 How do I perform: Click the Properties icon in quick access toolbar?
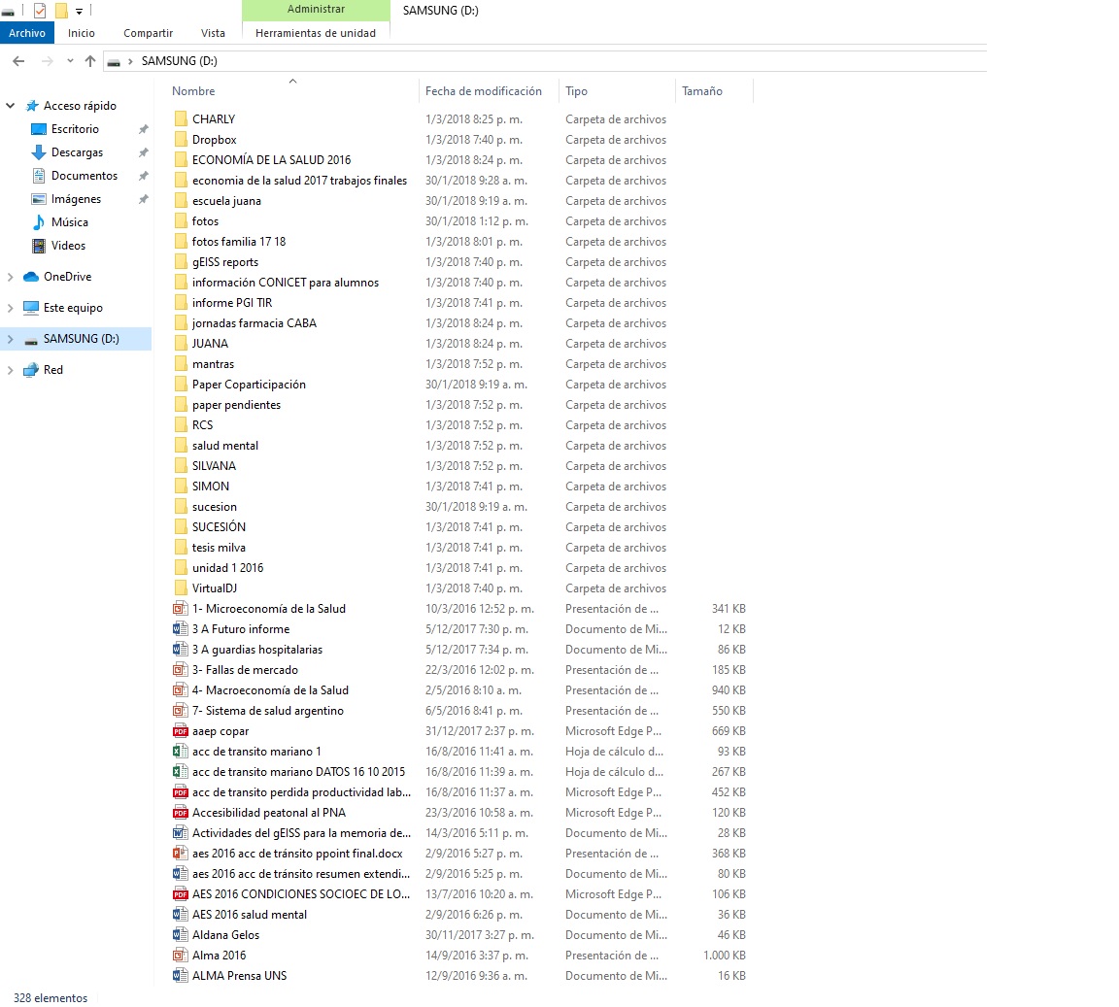pyautogui.click(x=40, y=11)
